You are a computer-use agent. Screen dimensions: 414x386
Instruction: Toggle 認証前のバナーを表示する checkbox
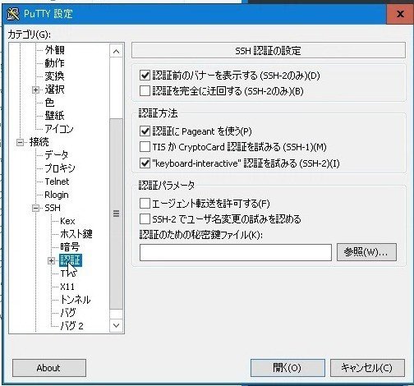[145, 75]
